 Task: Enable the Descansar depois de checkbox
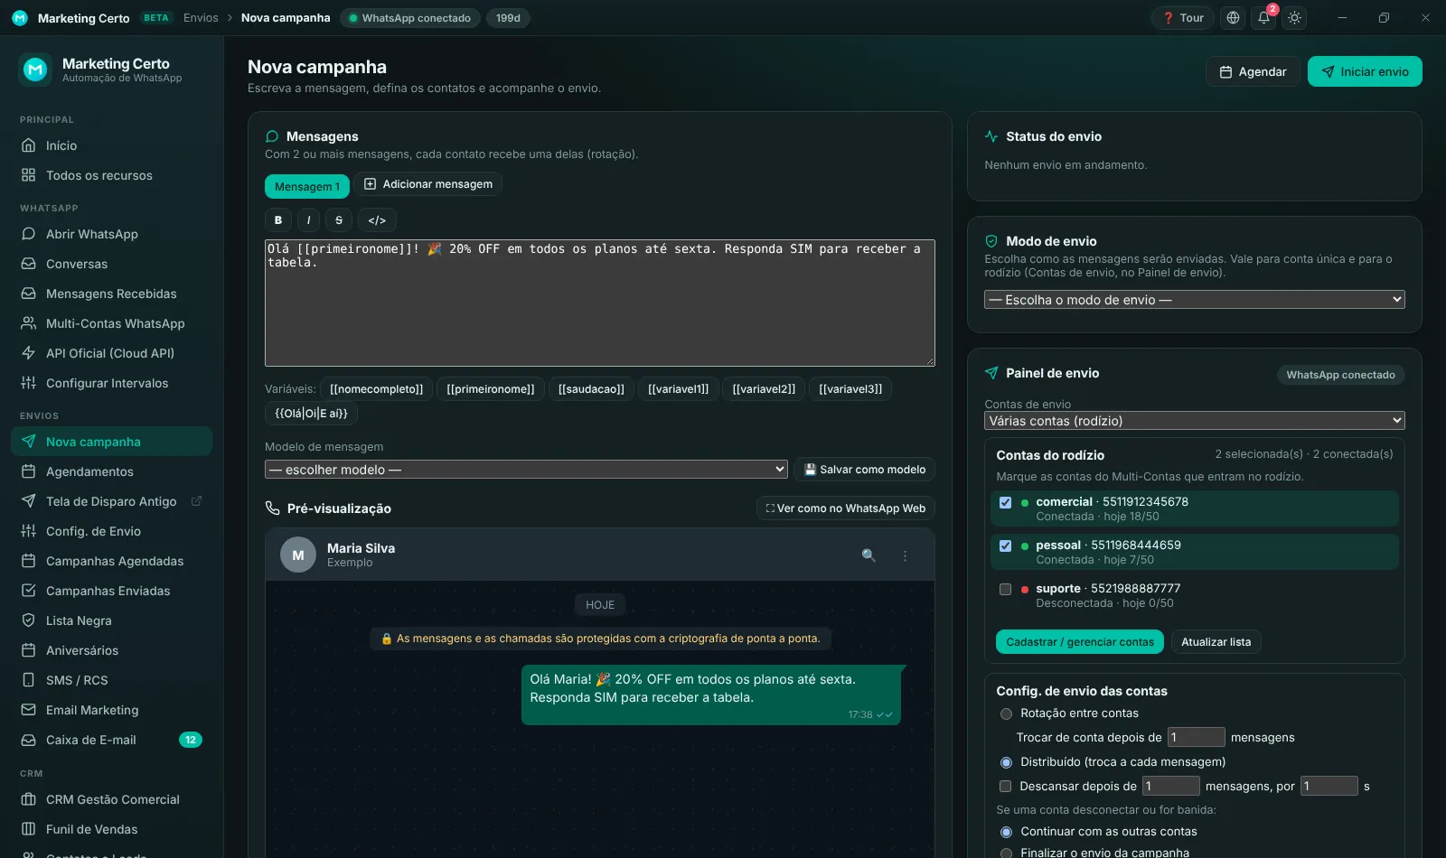click(x=1005, y=787)
